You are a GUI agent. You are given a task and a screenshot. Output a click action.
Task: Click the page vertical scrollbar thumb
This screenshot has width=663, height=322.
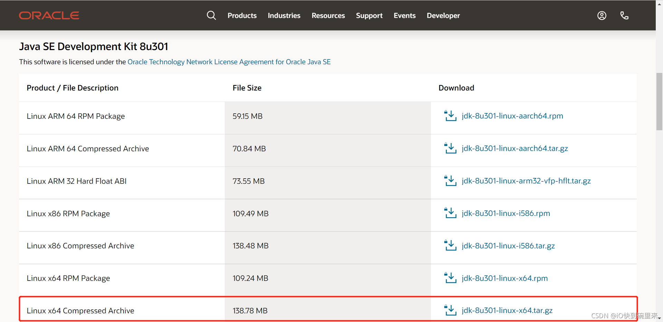[659, 101]
